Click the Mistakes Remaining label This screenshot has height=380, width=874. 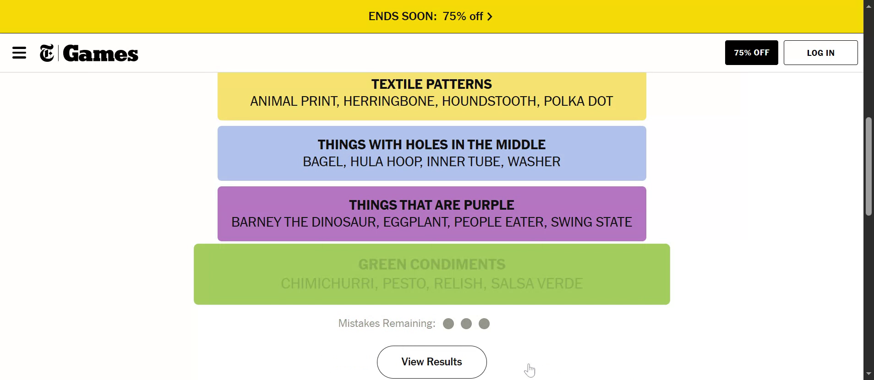[x=387, y=324]
